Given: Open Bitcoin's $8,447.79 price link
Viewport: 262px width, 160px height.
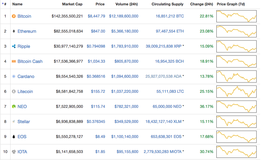Looking at the screenshot, I should (96, 16).
